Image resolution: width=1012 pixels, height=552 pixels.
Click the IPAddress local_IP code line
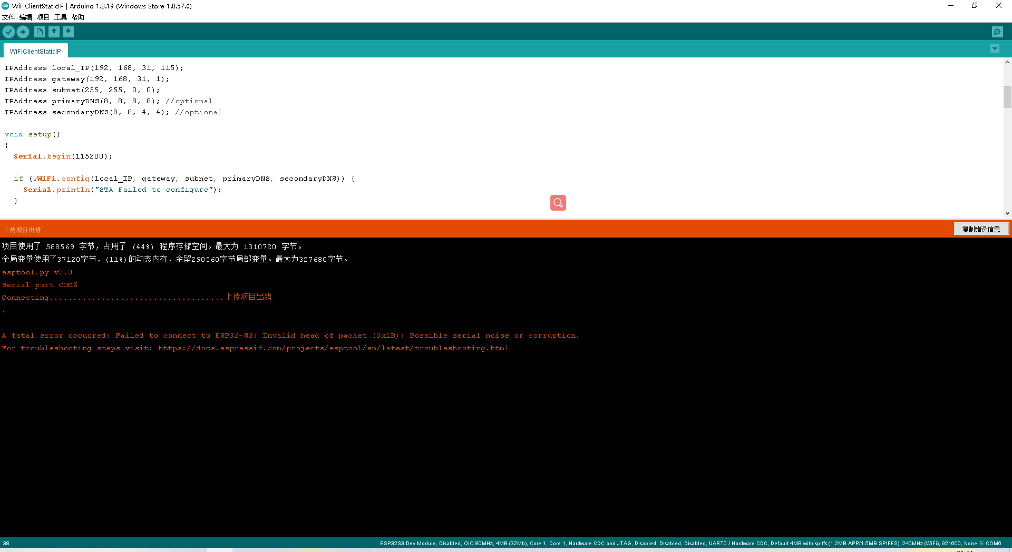[94, 68]
